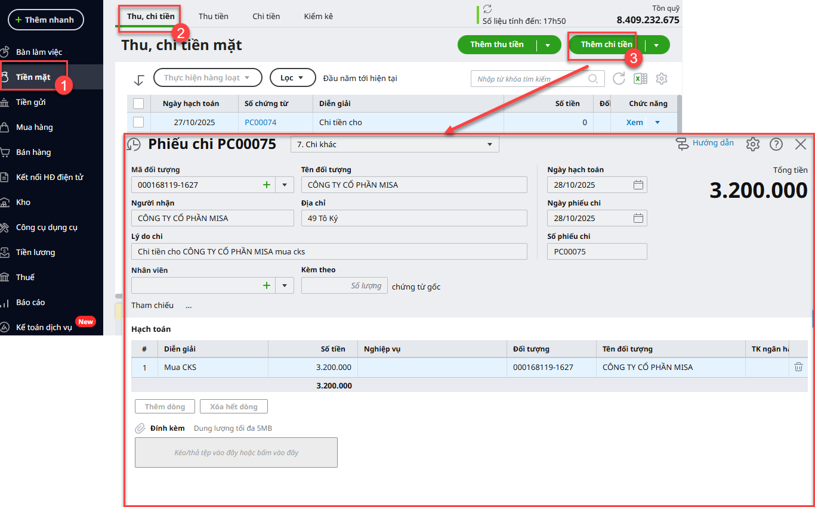Open the calendar for Ngày hạch toán

pyautogui.click(x=638, y=185)
